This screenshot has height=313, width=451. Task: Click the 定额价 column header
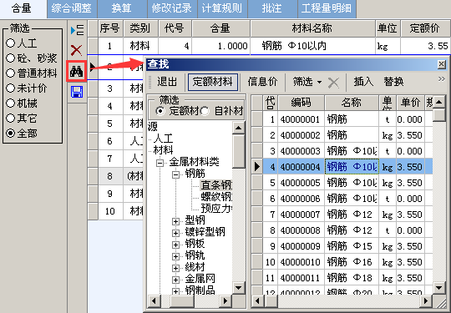425,28
